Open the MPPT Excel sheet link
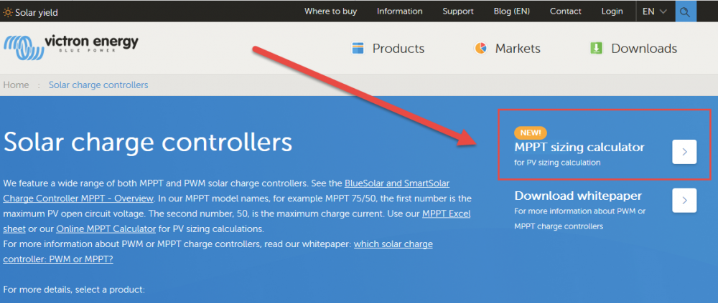The height and width of the screenshot is (303, 718). [237, 221]
